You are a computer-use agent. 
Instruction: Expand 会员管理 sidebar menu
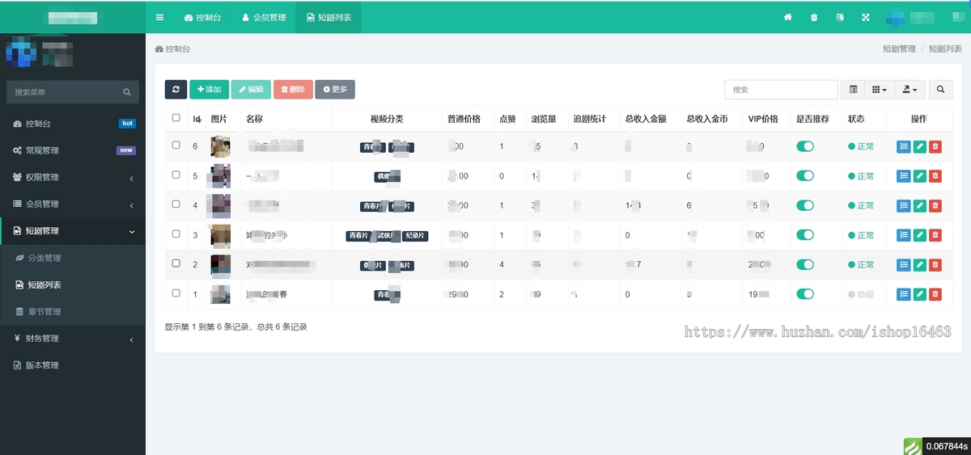73,204
